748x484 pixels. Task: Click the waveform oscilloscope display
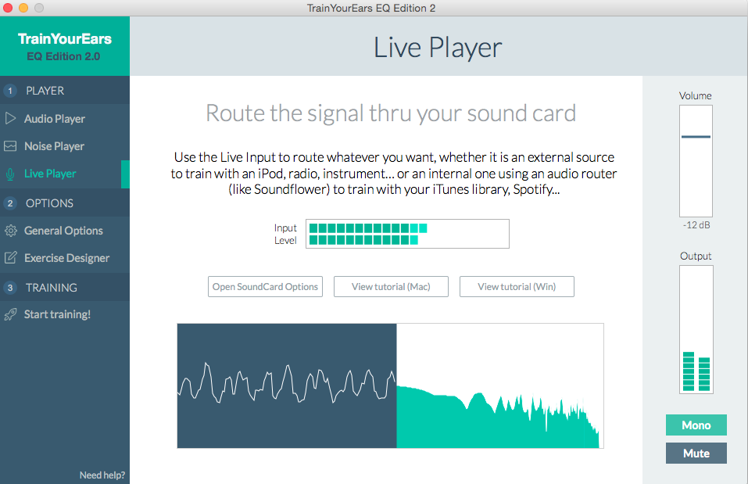point(287,385)
